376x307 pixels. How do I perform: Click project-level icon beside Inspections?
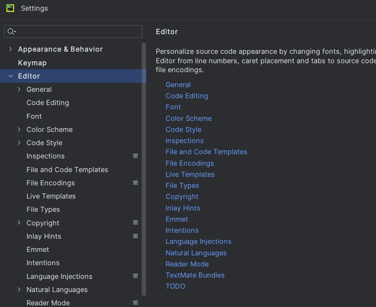pyautogui.click(x=136, y=156)
